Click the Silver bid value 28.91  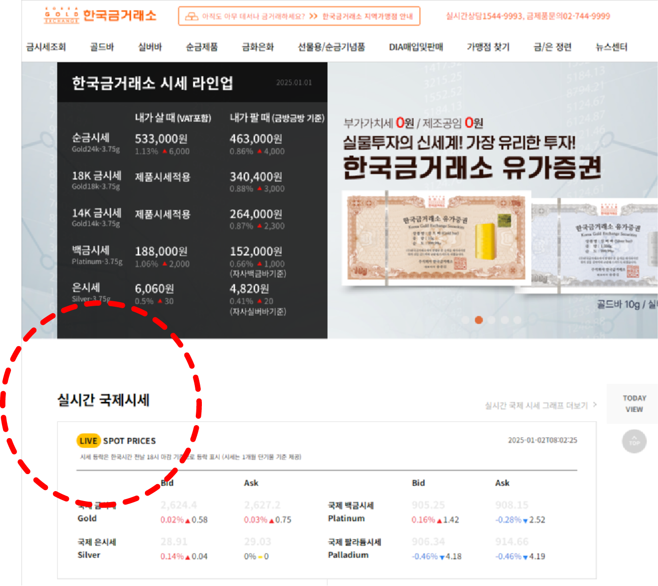(x=174, y=542)
